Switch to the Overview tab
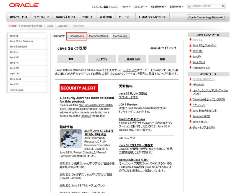This screenshot has width=236, height=193. (58, 36)
